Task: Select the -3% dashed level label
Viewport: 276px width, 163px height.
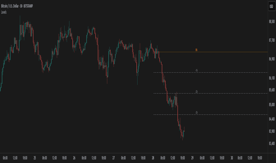Action: pyautogui.click(x=196, y=112)
